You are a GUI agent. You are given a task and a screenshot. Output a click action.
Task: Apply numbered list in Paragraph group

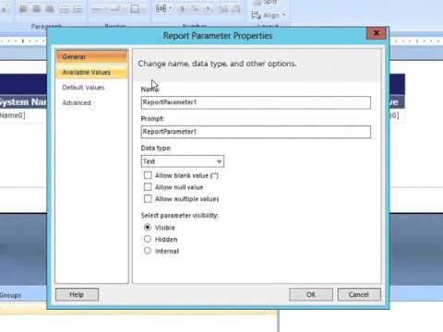78,8
